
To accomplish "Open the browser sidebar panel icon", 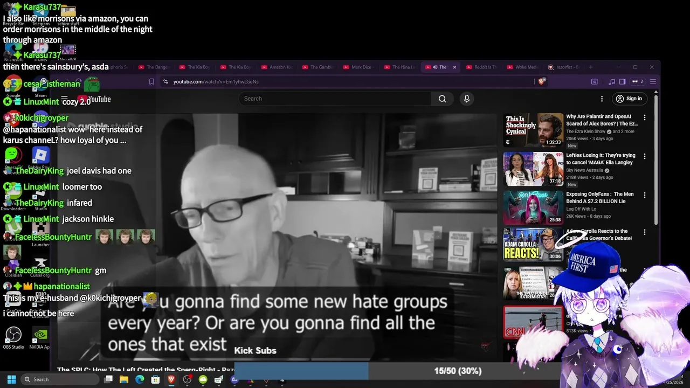I will click(x=622, y=82).
